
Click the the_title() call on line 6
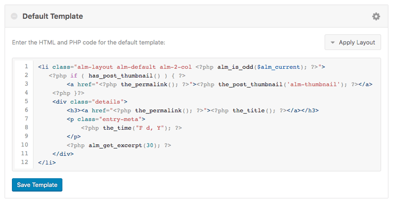(x=254, y=111)
